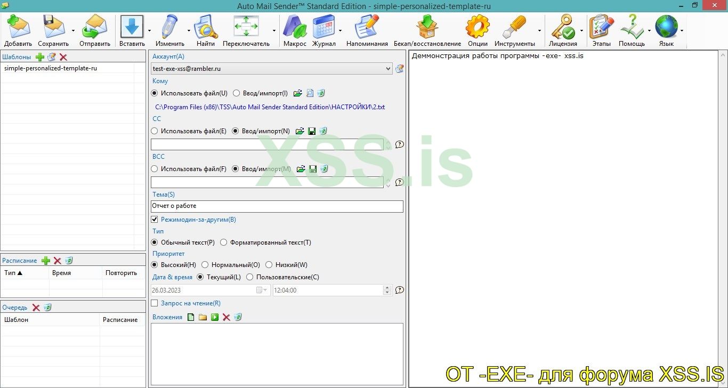Click the Вставить toolbar icon
The width and height of the screenshot is (728, 388).
pyautogui.click(x=132, y=26)
